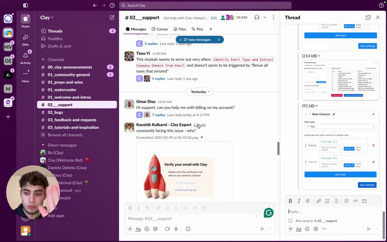Screen dimensions: 387x242
Task: Insert ordered list in thread reply
Action: [327, 201]
